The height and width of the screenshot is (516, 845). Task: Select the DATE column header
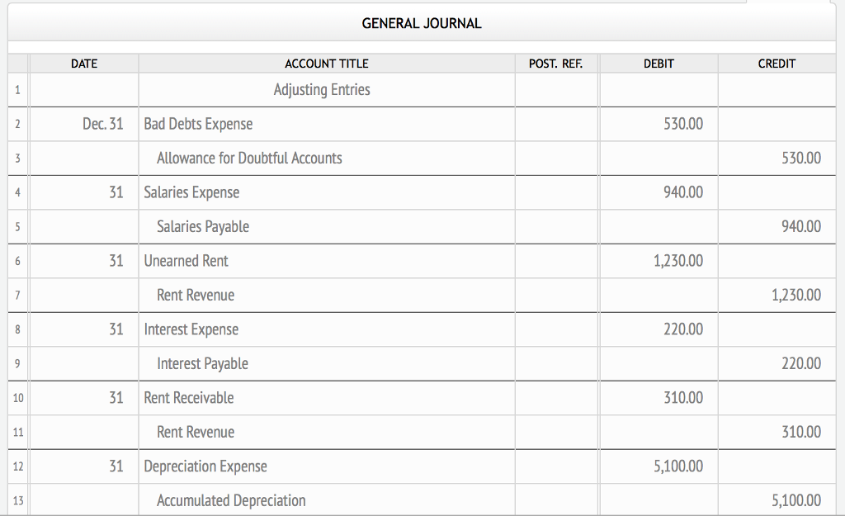pos(83,64)
